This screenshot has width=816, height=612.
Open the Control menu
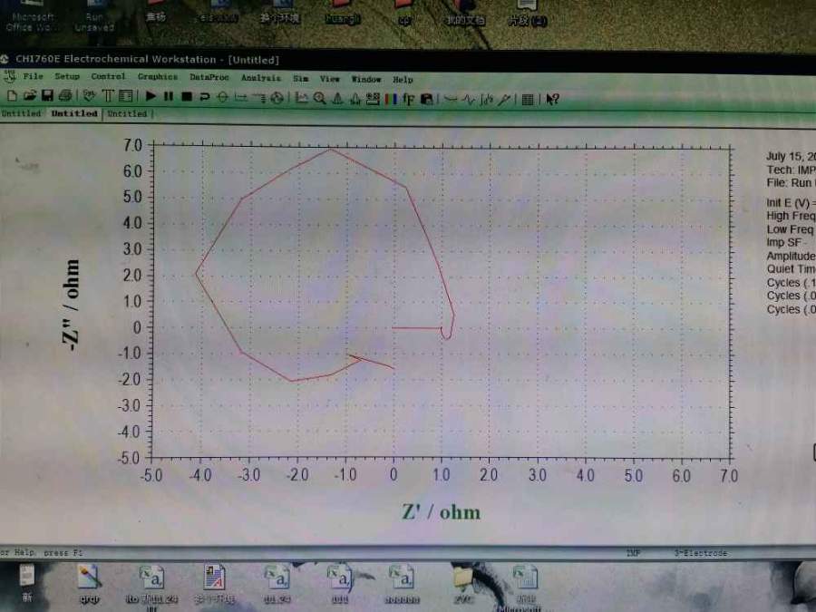pyautogui.click(x=108, y=76)
